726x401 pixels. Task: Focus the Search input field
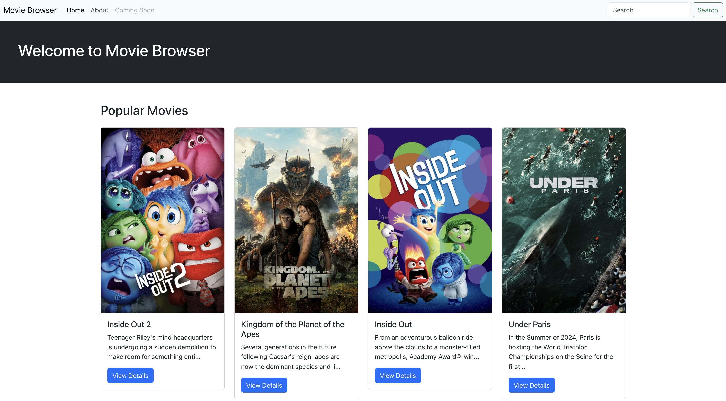click(x=648, y=10)
